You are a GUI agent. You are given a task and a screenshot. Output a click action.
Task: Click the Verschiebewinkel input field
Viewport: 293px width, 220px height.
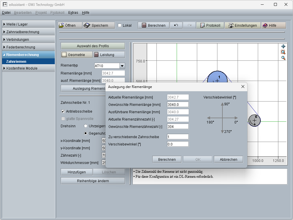178,144
